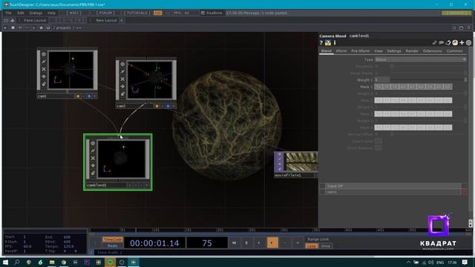Set Range Limit to Loop
Viewport: 475px width, 267px height.
(x=312, y=245)
